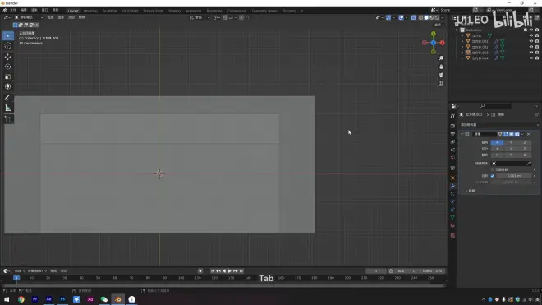Enable the Clipping checkbox in mirror modifier
The width and height of the screenshot is (542, 305).
pos(493,169)
